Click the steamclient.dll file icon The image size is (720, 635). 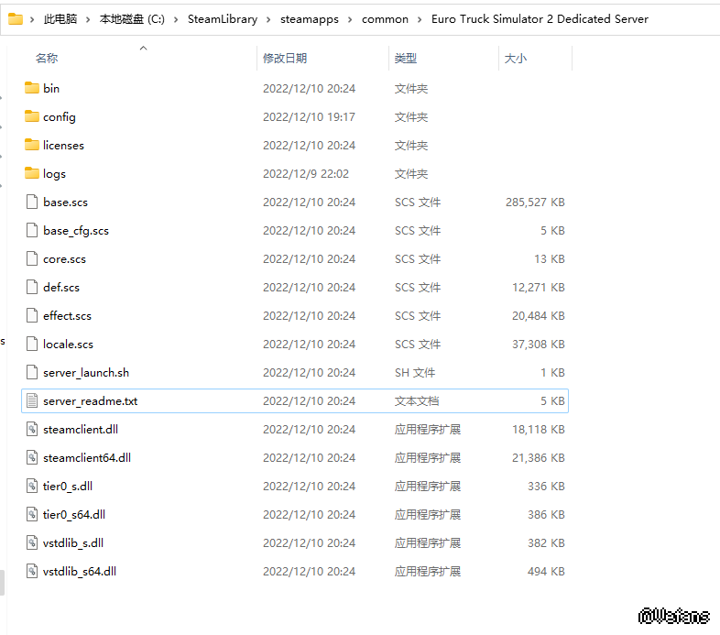tap(32, 429)
